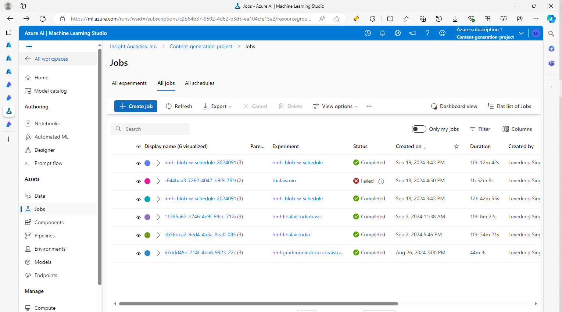Click the Refresh button
This screenshot has height=312, width=562.
point(179,106)
